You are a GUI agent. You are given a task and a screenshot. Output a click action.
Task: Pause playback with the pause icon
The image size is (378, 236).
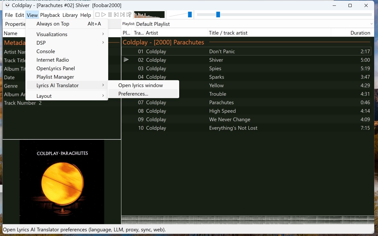[110, 15]
